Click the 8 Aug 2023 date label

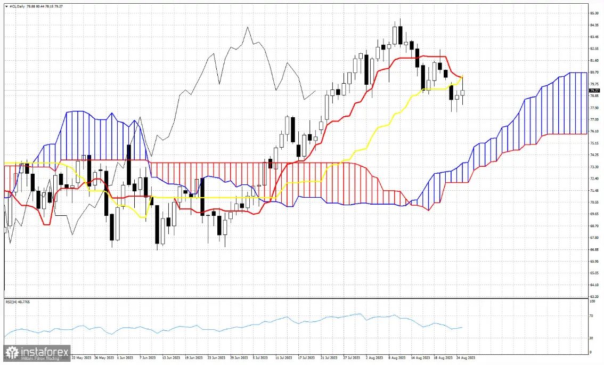tap(398, 358)
